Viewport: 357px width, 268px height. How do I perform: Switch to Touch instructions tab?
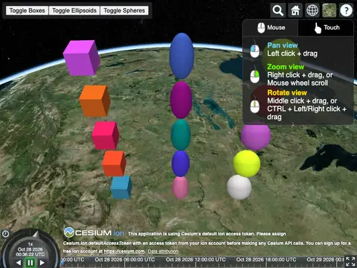pos(326,28)
